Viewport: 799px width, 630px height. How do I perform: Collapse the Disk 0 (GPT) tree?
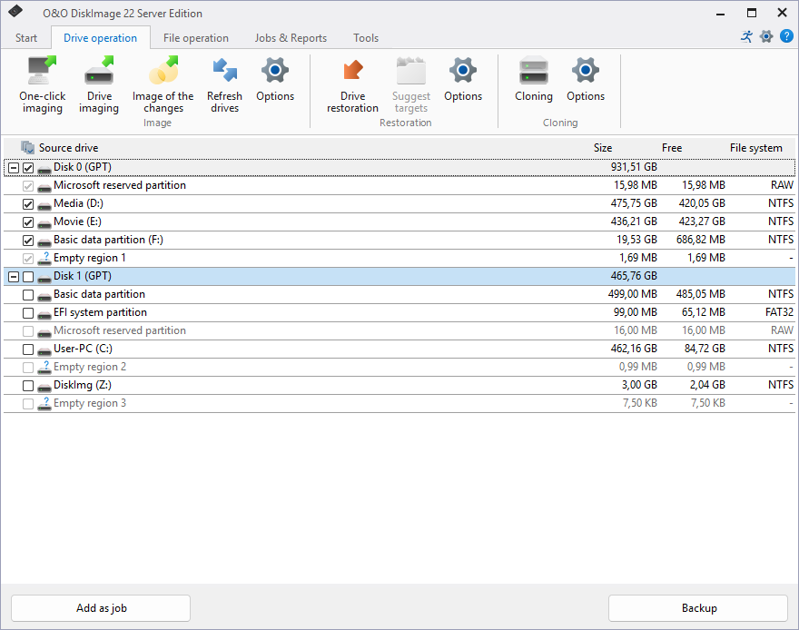pyautogui.click(x=13, y=168)
